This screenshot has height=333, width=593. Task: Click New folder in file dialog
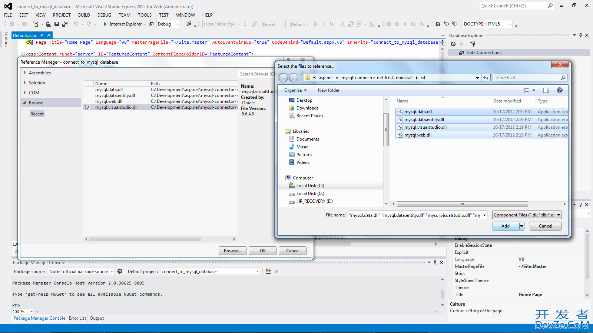(328, 90)
